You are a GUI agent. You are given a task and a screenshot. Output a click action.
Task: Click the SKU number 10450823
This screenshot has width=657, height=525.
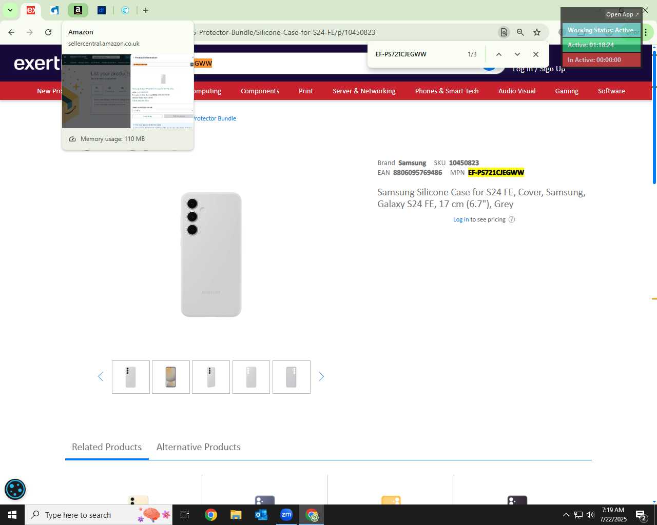[x=464, y=163]
